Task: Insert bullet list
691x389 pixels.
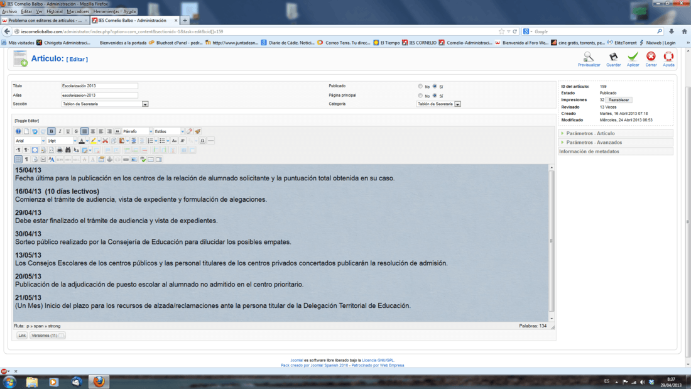Action: tap(162, 141)
